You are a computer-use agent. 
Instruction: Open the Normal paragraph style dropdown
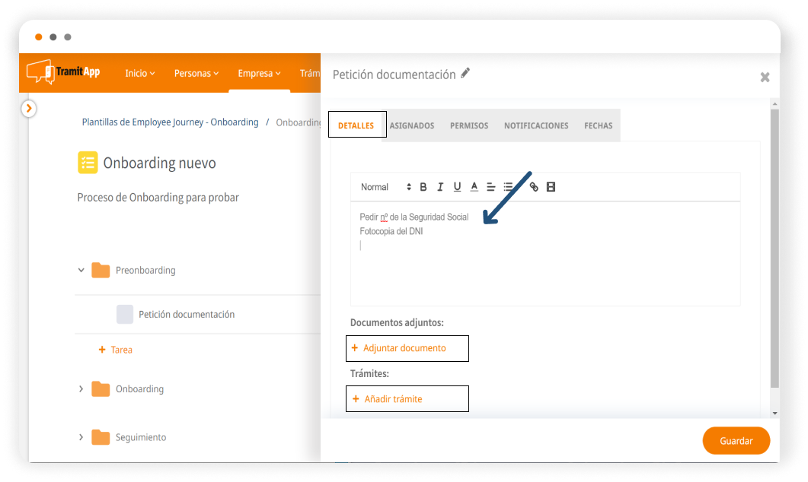pyautogui.click(x=385, y=187)
